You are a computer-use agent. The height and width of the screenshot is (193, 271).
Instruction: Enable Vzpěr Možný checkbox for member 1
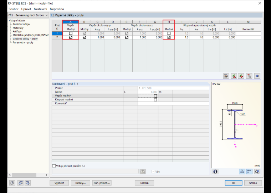click(71, 33)
